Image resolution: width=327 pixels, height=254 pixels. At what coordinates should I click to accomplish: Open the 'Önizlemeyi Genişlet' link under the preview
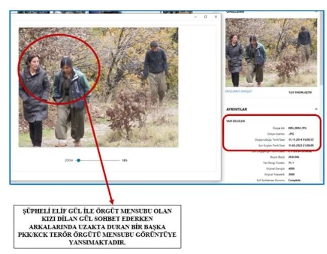click(238, 92)
